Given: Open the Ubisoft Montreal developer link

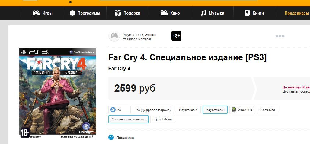Looking at the screenshot, I should (138, 39).
